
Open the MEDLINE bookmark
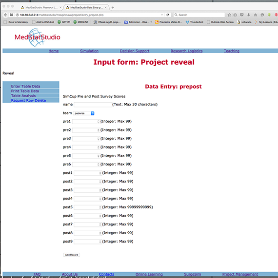pos(81,22)
